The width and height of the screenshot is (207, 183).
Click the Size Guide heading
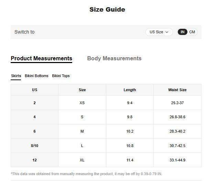107,10
